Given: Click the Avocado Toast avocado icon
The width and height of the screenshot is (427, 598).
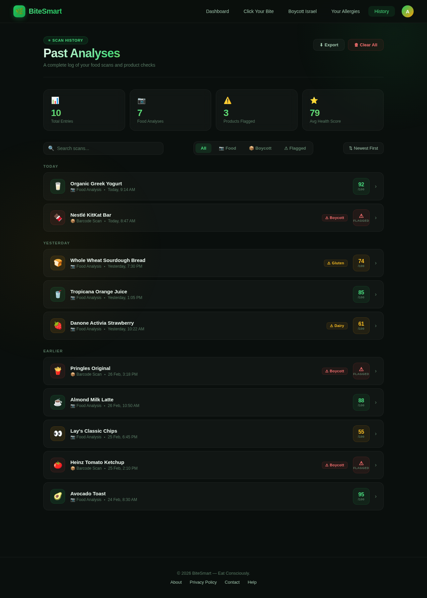Looking at the screenshot, I should [58, 496].
